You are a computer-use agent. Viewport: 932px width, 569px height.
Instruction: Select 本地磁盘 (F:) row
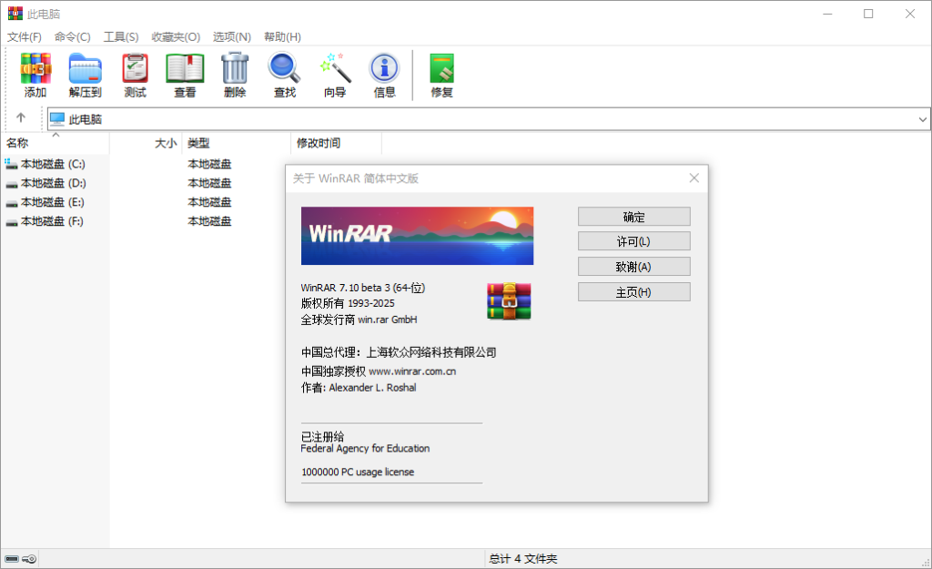pyautogui.click(x=52, y=221)
